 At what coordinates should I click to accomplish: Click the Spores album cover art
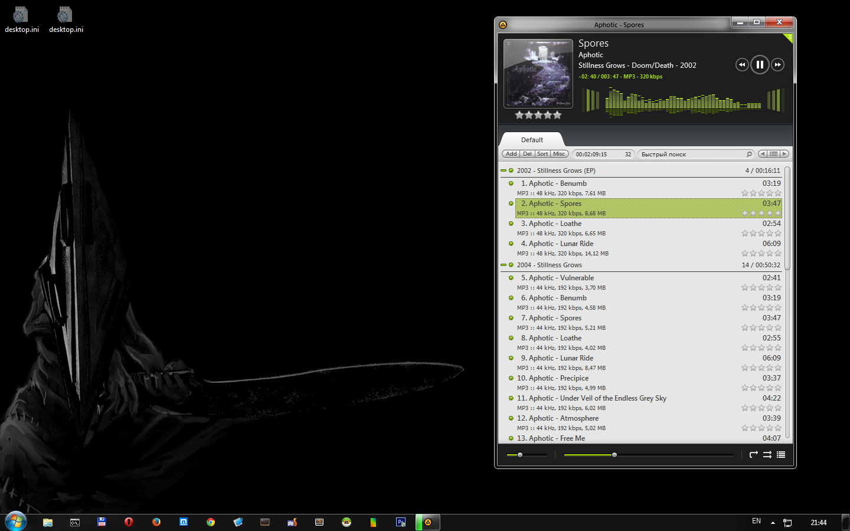pos(538,73)
